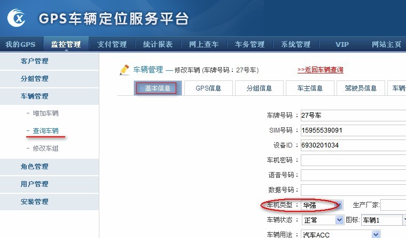406x238 pixels.
Task: Open 增加车辆 in sidebar
Action: coord(45,113)
